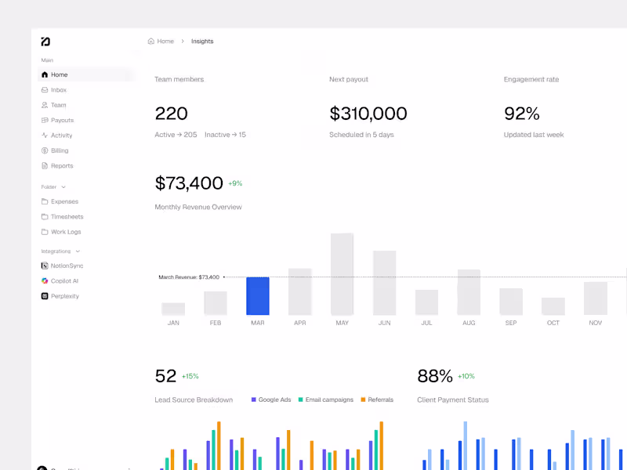The height and width of the screenshot is (470, 627).
Task: Open the Timesheets folder
Action: click(66, 216)
